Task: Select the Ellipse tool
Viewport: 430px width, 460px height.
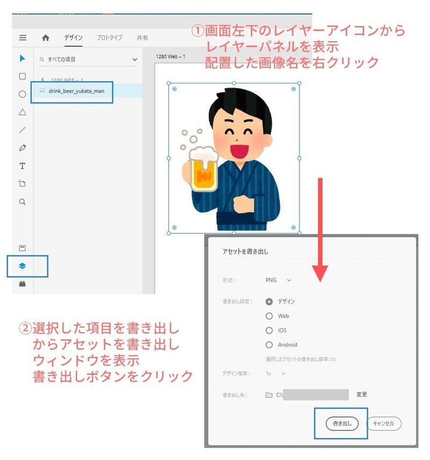Action: coord(22,94)
